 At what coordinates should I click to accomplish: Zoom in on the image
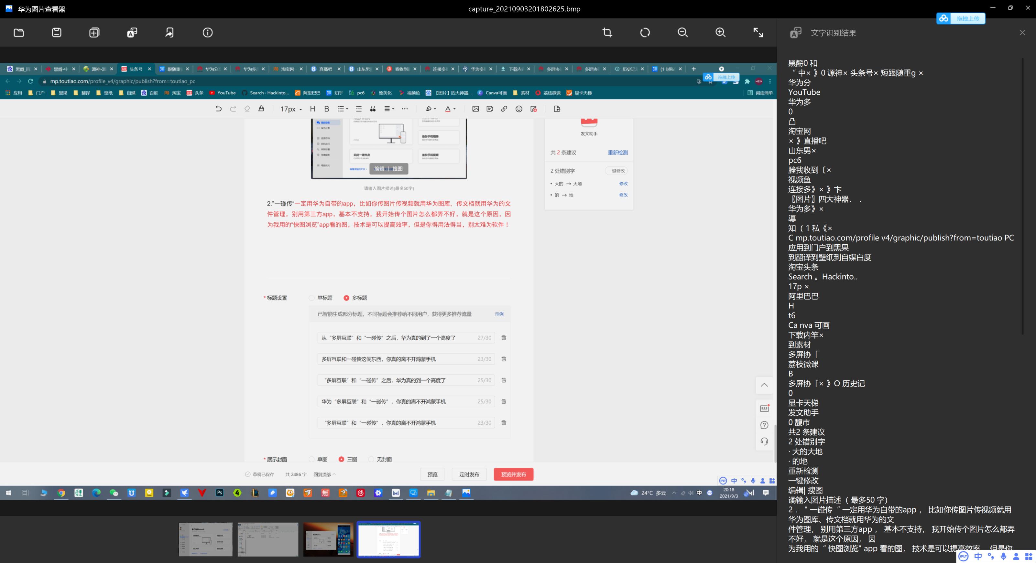coord(720,33)
